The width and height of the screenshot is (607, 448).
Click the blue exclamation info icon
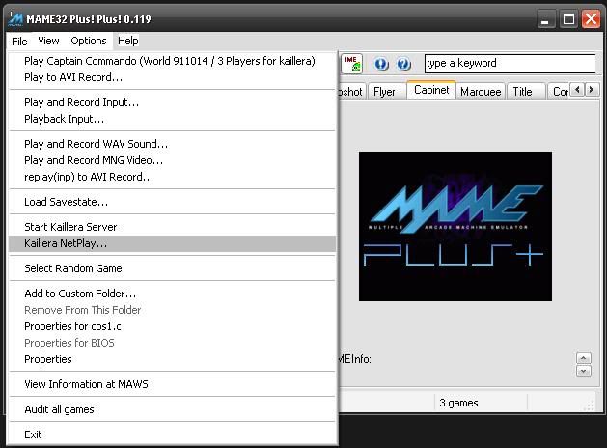[x=381, y=64]
